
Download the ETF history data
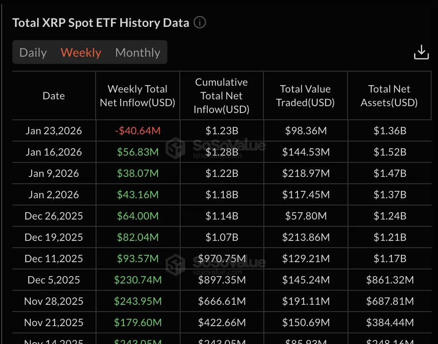tap(421, 52)
